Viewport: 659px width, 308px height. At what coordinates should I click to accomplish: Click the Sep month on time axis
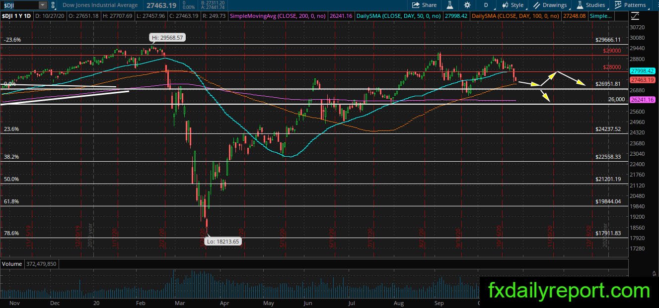(439, 303)
